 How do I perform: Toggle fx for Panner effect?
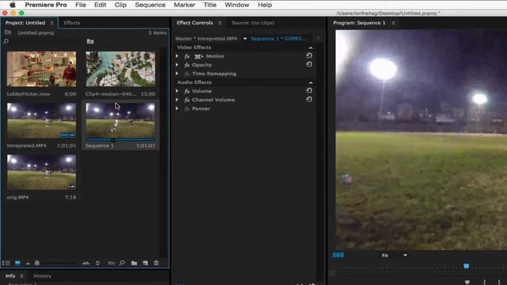pos(187,108)
